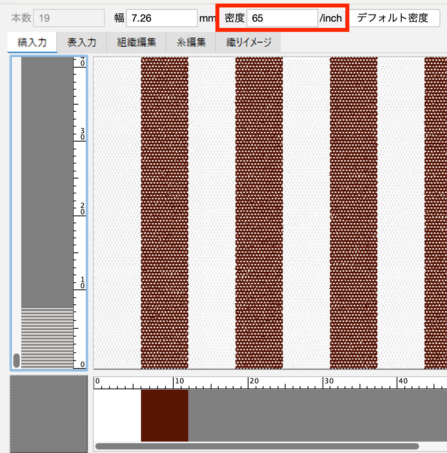Click the vertical scrollbar thumb in the left panel

17,360
